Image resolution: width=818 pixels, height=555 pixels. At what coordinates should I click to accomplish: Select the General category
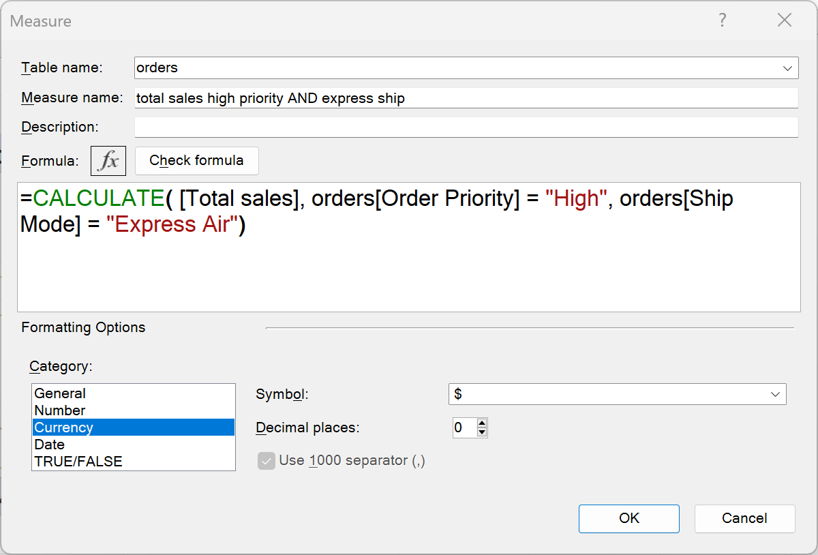60,393
